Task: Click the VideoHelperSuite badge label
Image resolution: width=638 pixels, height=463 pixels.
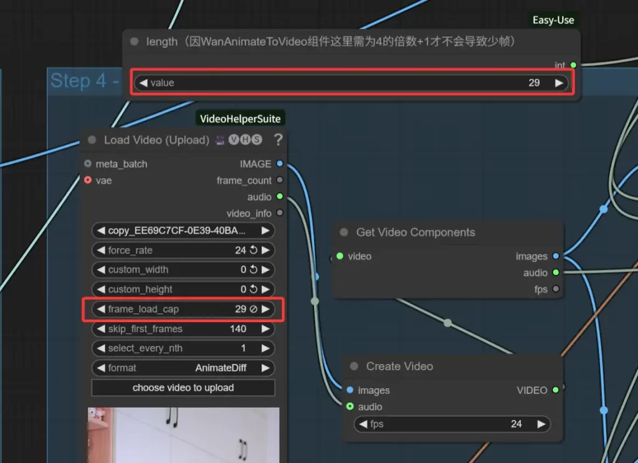Action: pyautogui.click(x=240, y=118)
